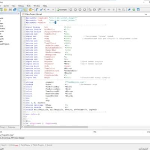This screenshot has height=150, width=150.
Task: Click the blue bookmark-style toolbar icon left of the navigate arrows
Action: coord(37,10)
